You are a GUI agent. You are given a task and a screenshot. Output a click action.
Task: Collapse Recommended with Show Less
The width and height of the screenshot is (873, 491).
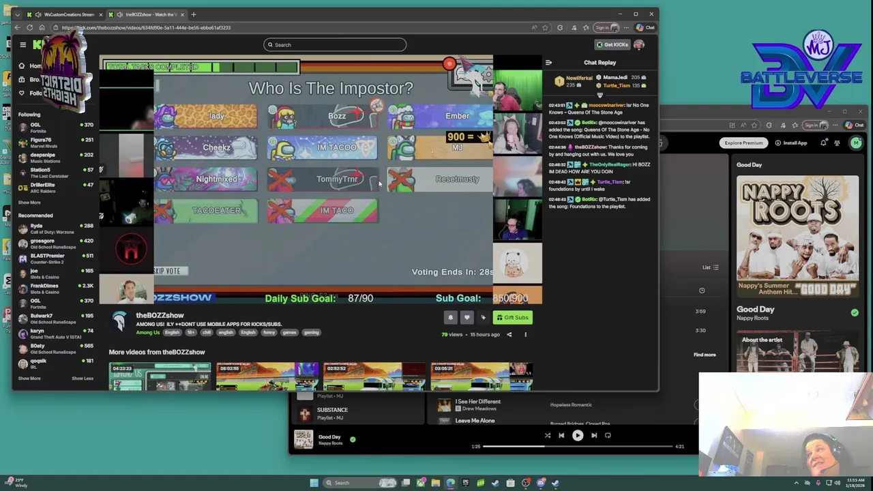(x=83, y=378)
